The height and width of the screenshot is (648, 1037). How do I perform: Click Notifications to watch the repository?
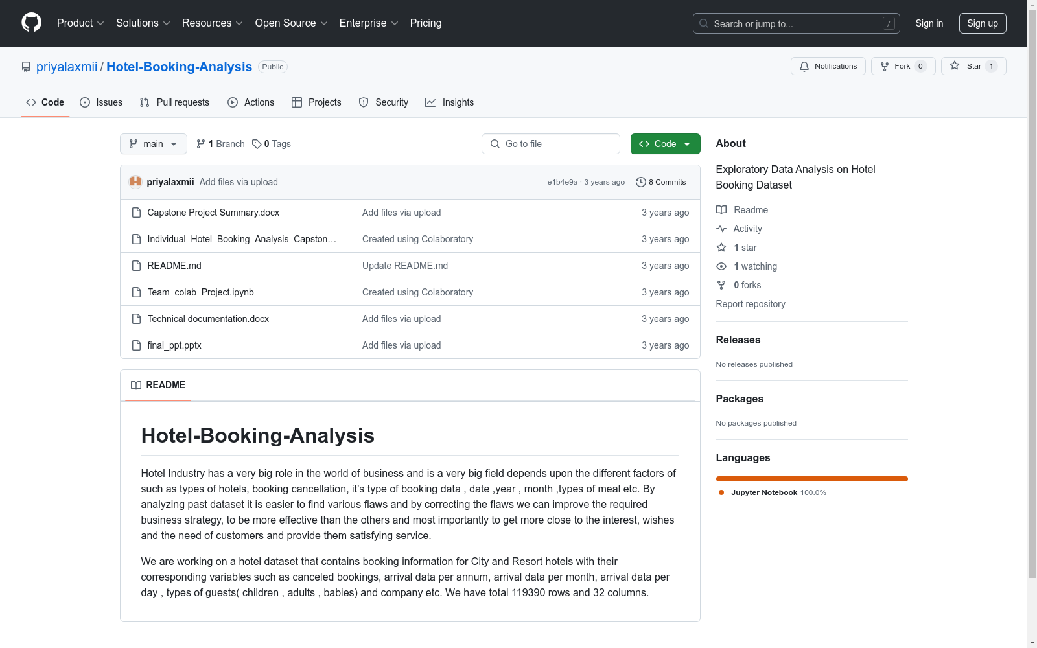828,65
